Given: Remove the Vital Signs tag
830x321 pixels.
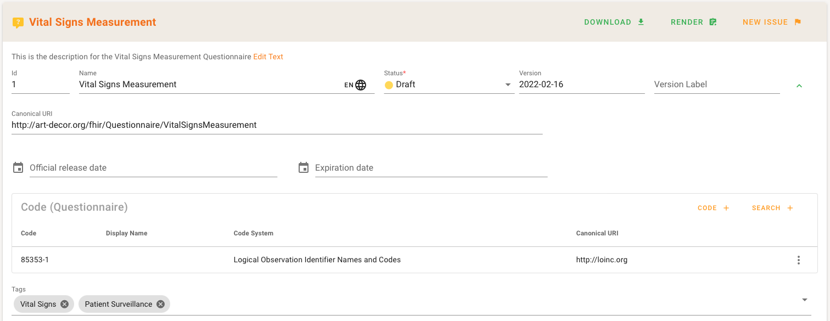Looking at the screenshot, I should (65, 304).
